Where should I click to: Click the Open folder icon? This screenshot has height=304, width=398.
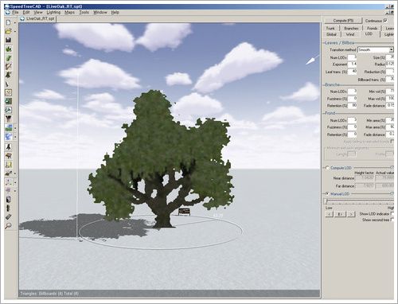[x=8, y=31]
